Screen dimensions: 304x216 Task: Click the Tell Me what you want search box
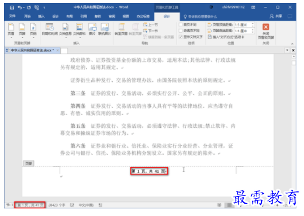(x=201, y=16)
